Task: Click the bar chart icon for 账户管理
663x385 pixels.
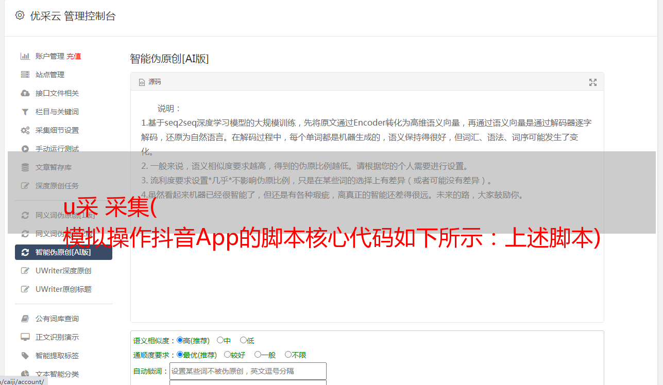Action: click(x=25, y=56)
